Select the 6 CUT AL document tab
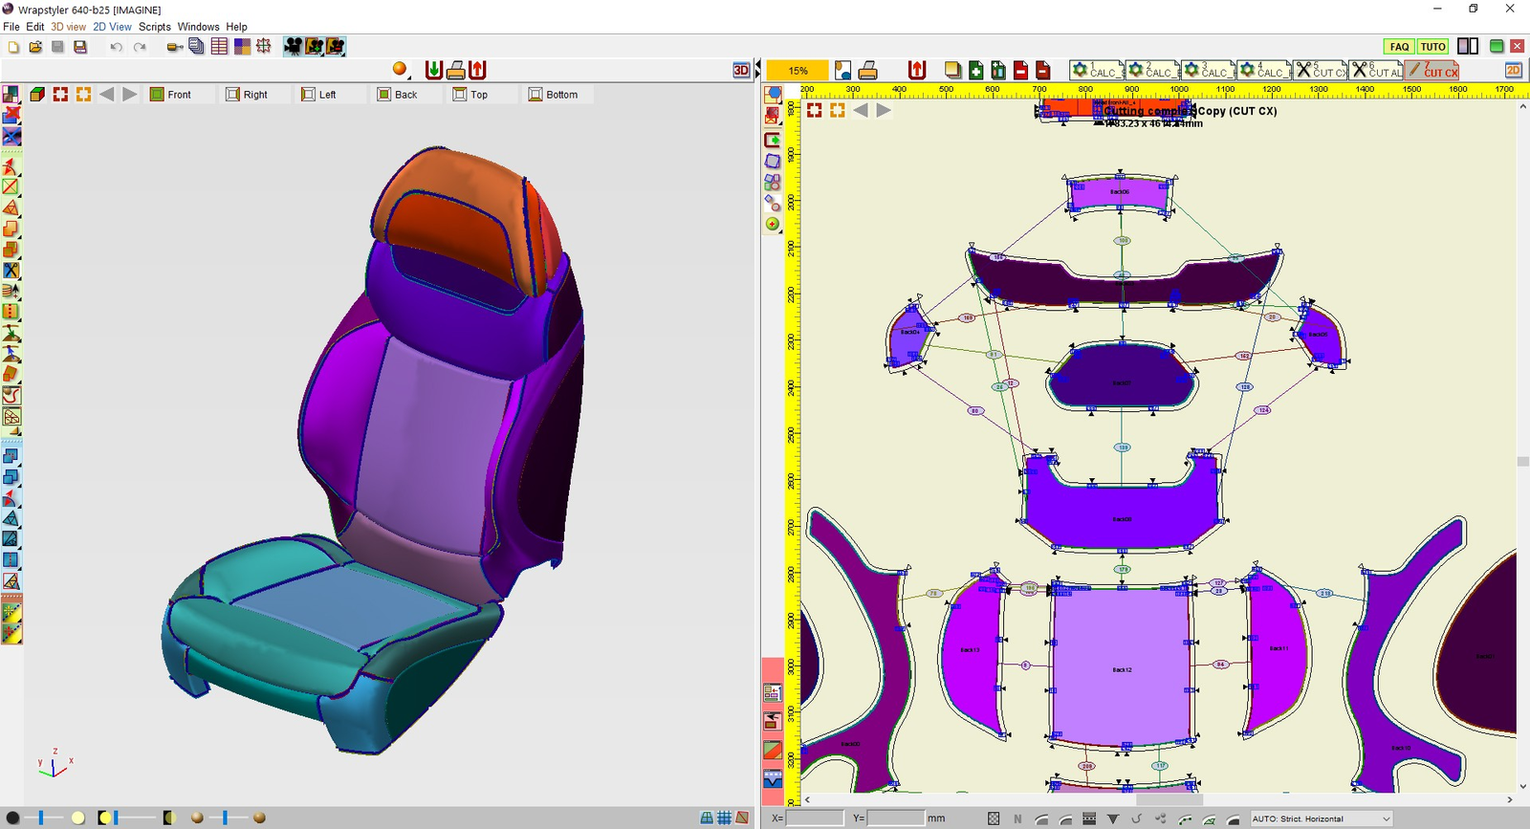Viewport: 1530px width, 829px height. (1376, 71)
